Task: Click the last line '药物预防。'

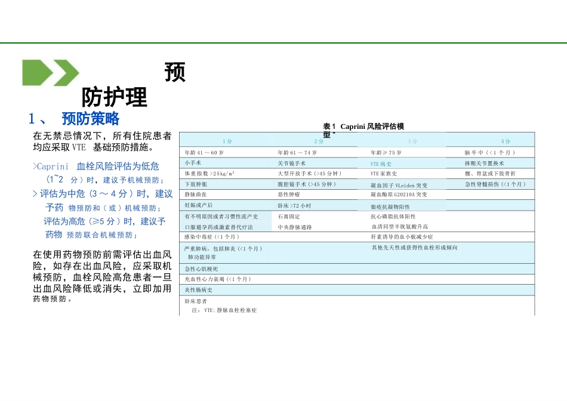Action: point(53,299)
